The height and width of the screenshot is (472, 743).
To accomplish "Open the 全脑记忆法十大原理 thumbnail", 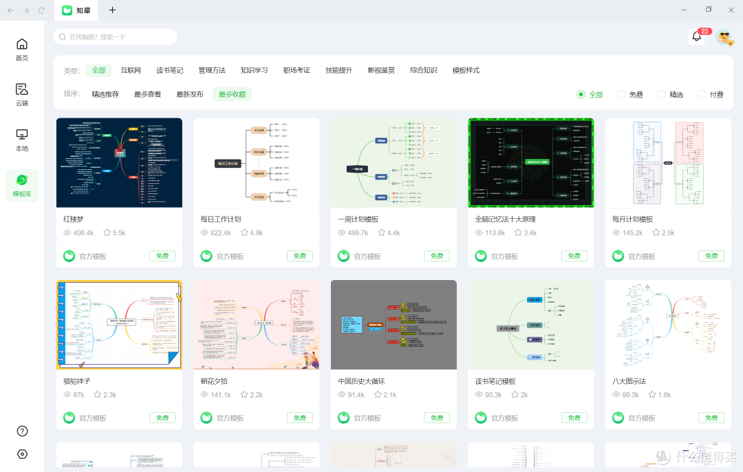I will point(530,162).
